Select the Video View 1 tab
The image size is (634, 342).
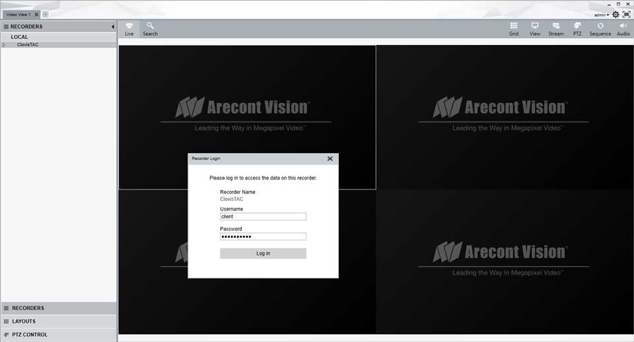tap(18, 14)
